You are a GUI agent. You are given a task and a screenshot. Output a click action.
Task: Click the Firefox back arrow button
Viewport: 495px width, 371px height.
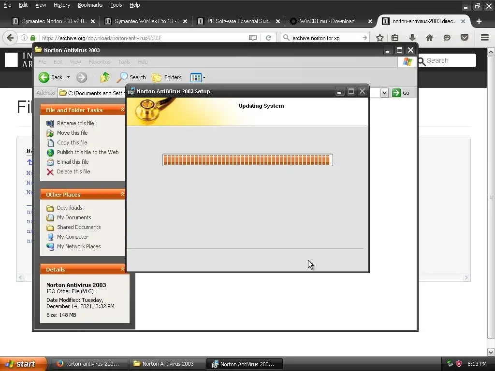pos(10,38)
